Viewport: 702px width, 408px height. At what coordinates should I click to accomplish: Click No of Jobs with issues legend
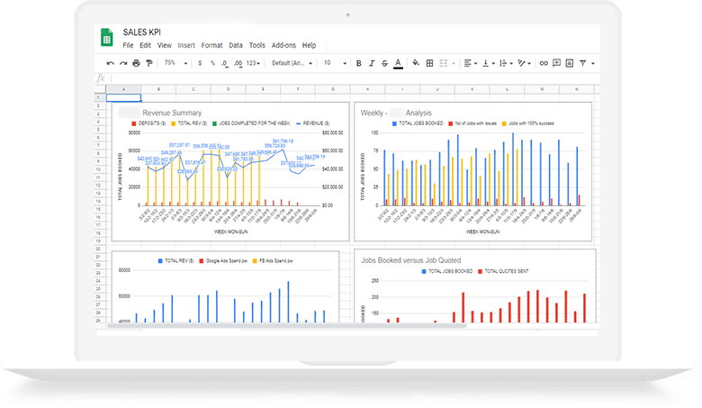tap(472, 123)
